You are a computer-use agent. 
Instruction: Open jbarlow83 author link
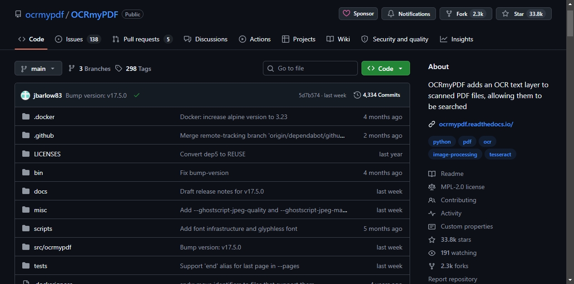coord(48,95)
